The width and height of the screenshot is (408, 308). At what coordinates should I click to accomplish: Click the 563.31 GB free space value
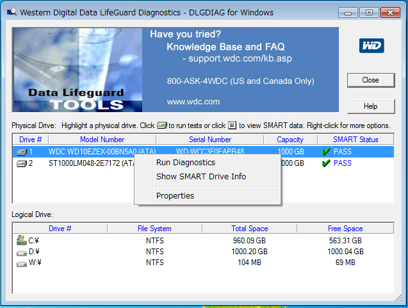pos(345,241)
